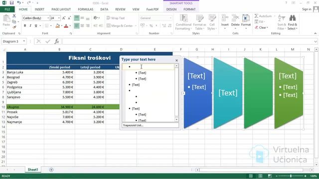Close the text pane
This screenshot has width=319, height=179.
(176, 60)
